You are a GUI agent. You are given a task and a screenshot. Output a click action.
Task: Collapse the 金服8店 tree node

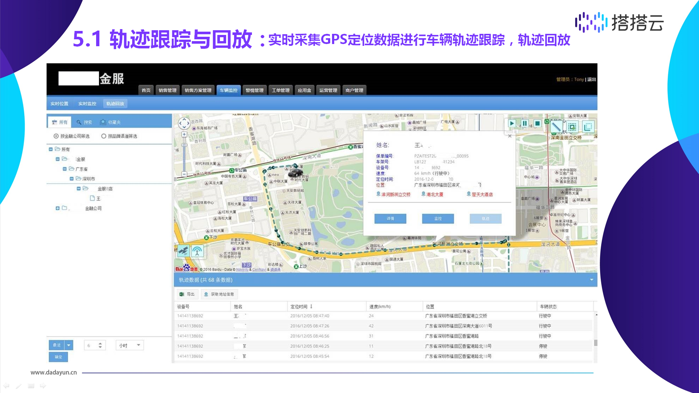pos(79,188)
